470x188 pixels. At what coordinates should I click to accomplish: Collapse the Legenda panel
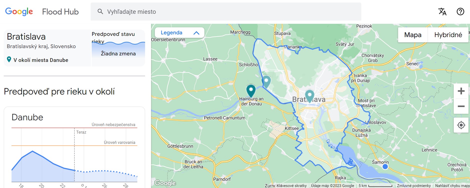[x=180, y=33]
